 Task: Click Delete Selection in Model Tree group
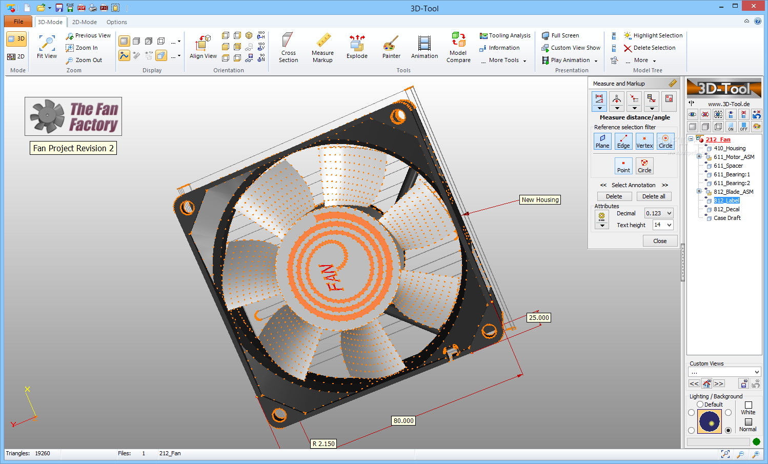click(x=649, y=48)
